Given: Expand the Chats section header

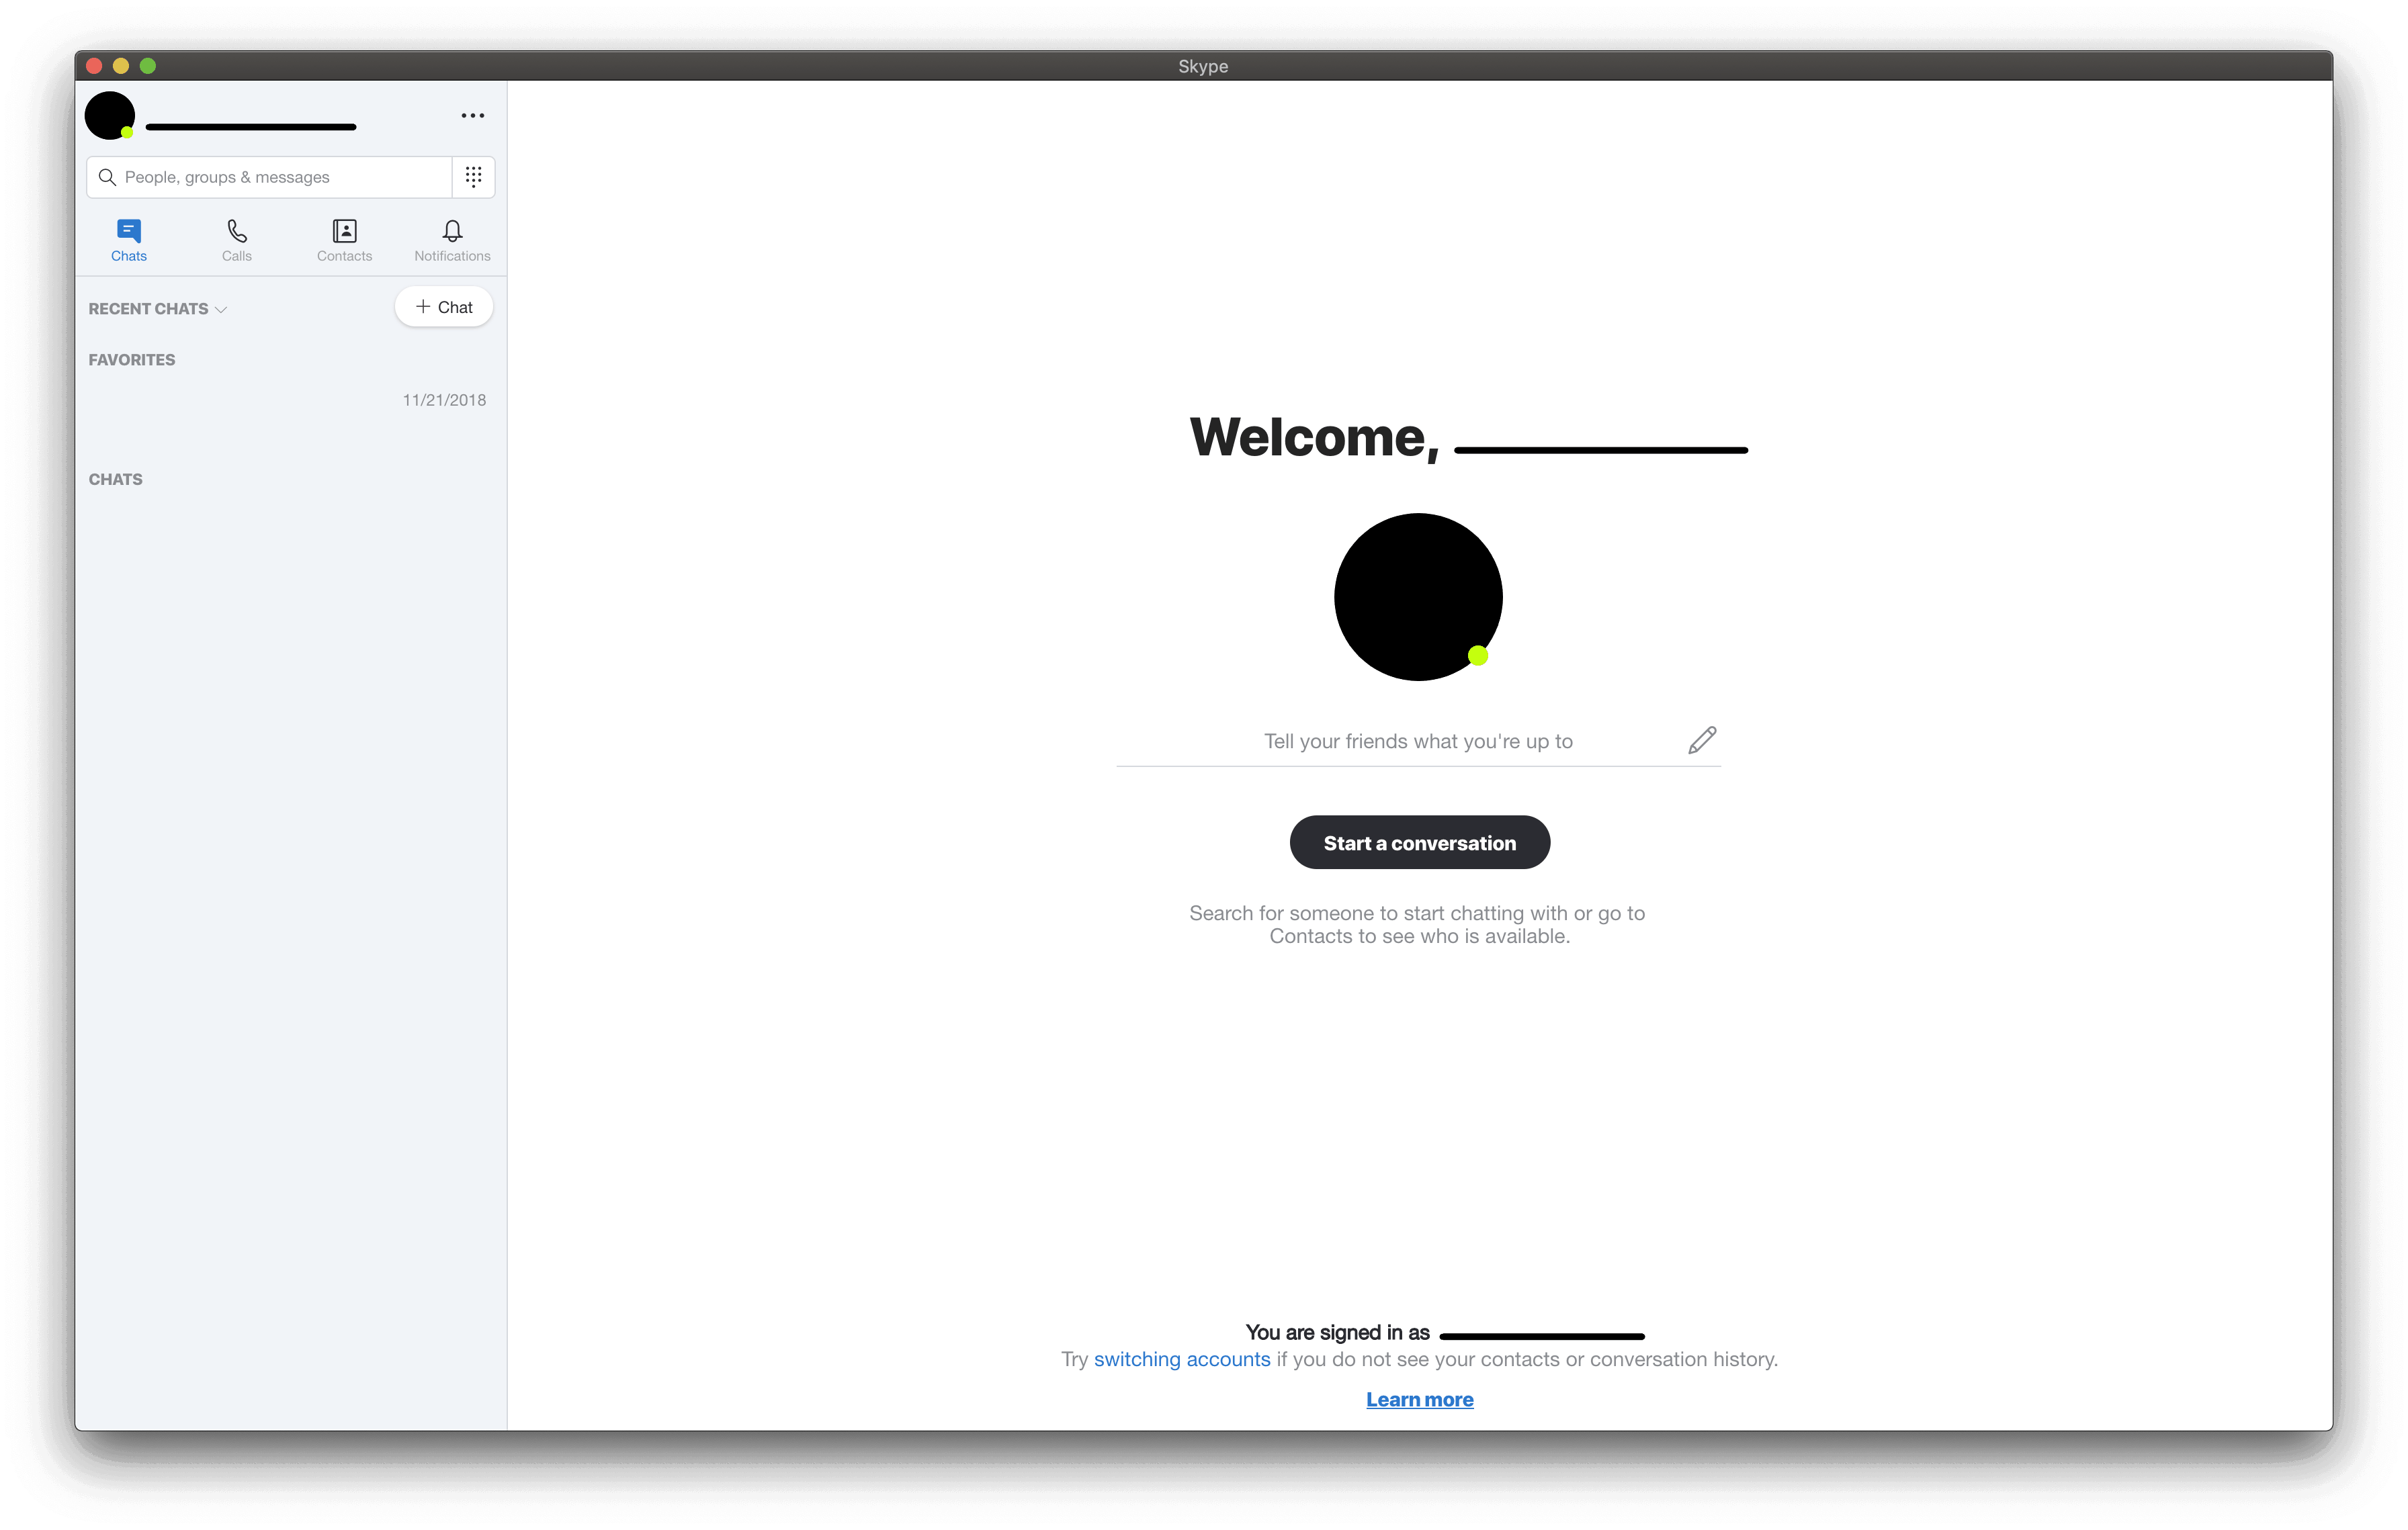Looking at the screenshot, I should 116,479.
